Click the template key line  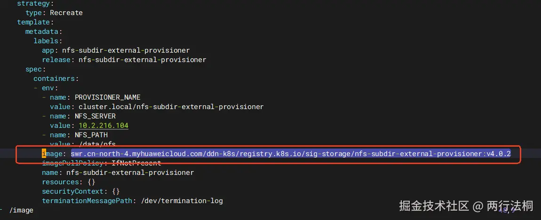(x=36, y=22)
